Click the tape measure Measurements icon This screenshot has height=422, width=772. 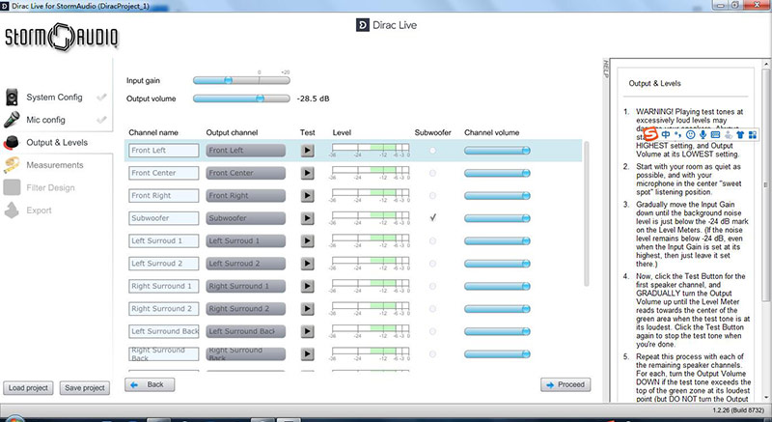tap(12, 165)
